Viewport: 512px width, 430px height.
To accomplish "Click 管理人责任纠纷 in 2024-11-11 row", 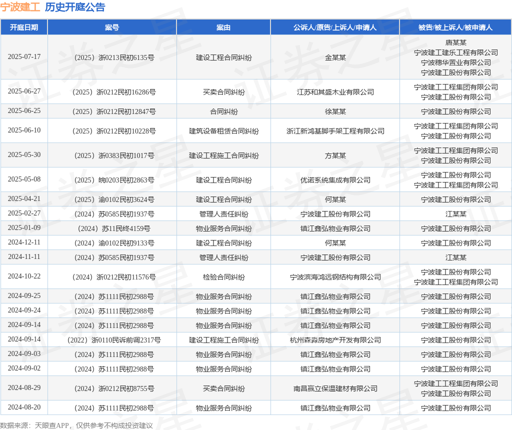I will 223,257.
